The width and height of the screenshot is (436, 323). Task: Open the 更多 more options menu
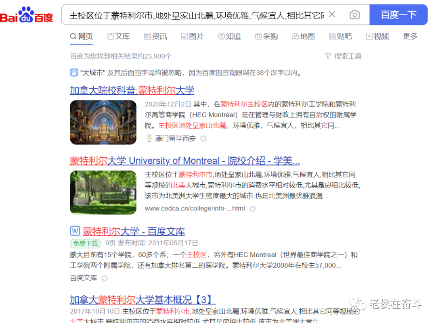click(409, 36)
